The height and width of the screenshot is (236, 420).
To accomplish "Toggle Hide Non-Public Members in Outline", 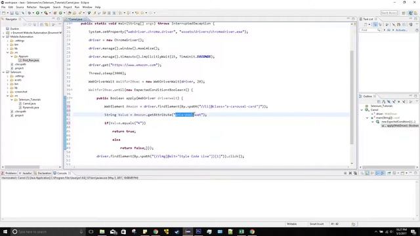I will [x=398, y=102].
